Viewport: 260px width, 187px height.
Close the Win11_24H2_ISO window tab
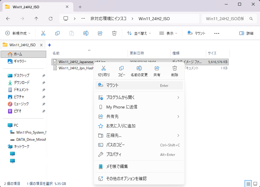tap(67, 7)
